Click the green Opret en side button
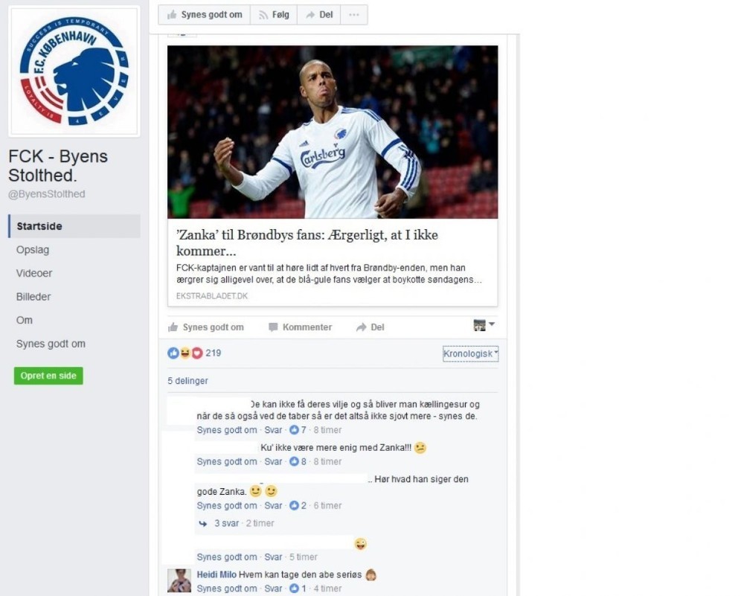744x596 pixels. pos(48,376)
